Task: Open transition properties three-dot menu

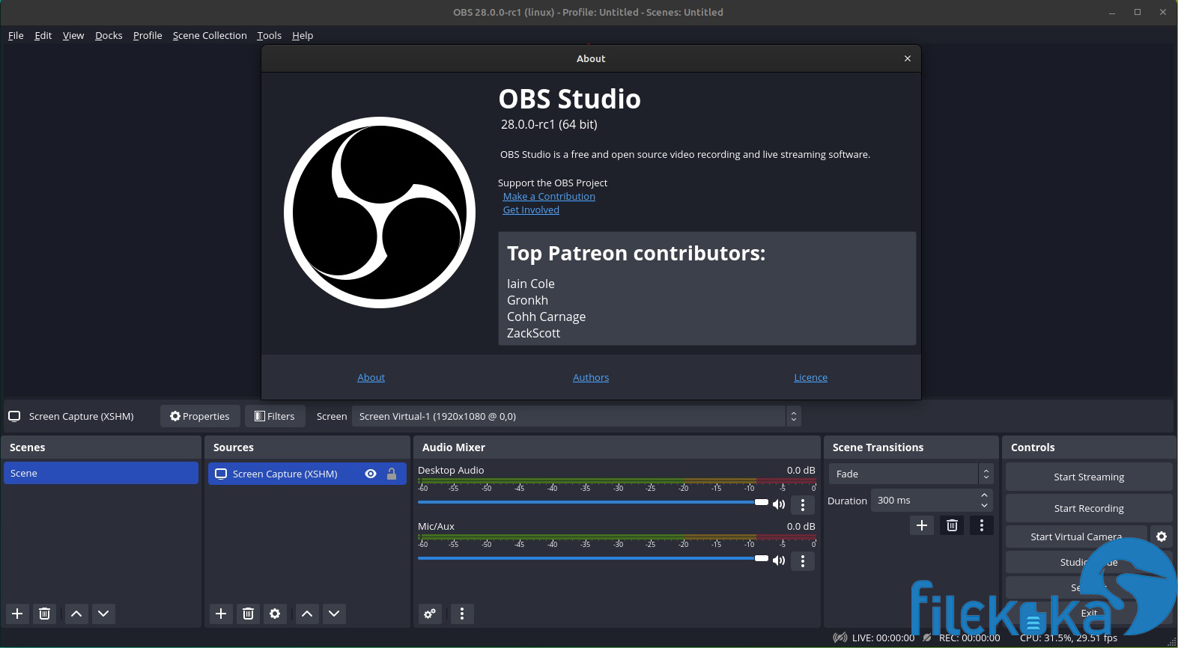Action: (982, 525)
